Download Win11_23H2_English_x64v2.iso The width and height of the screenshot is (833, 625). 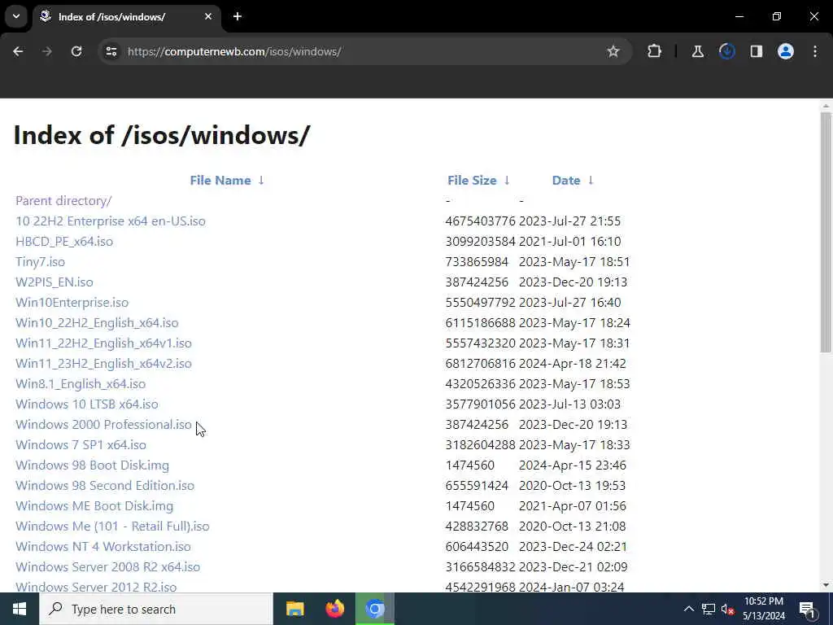[103, 364]
